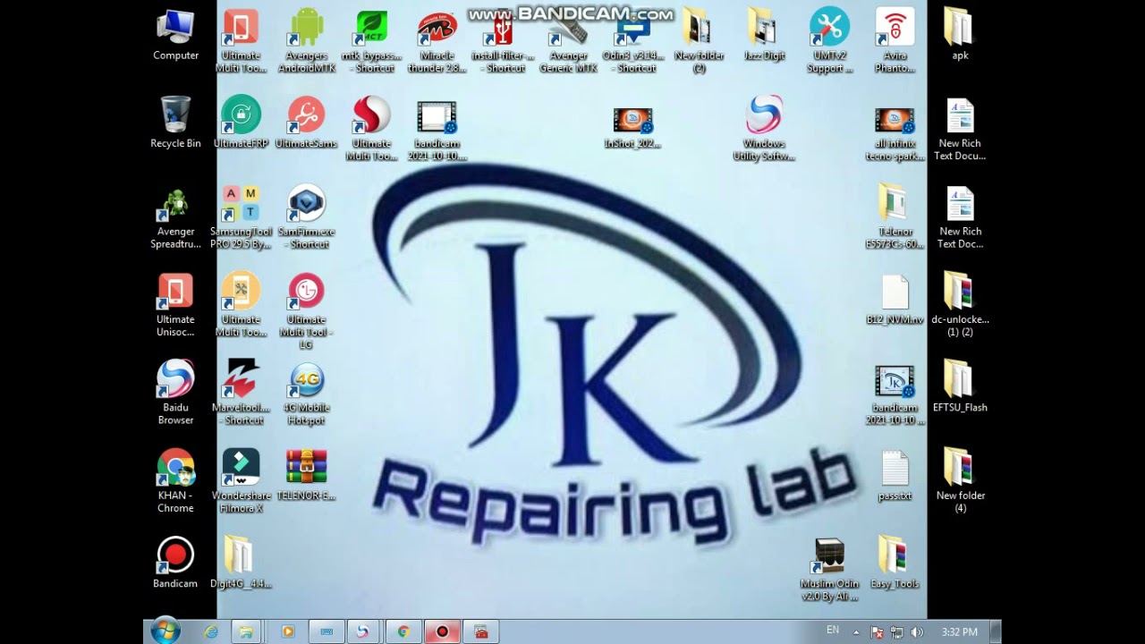Open New folder (4)
The height and width of the screenshot is (644, 1145).
(x=960, y=480)
